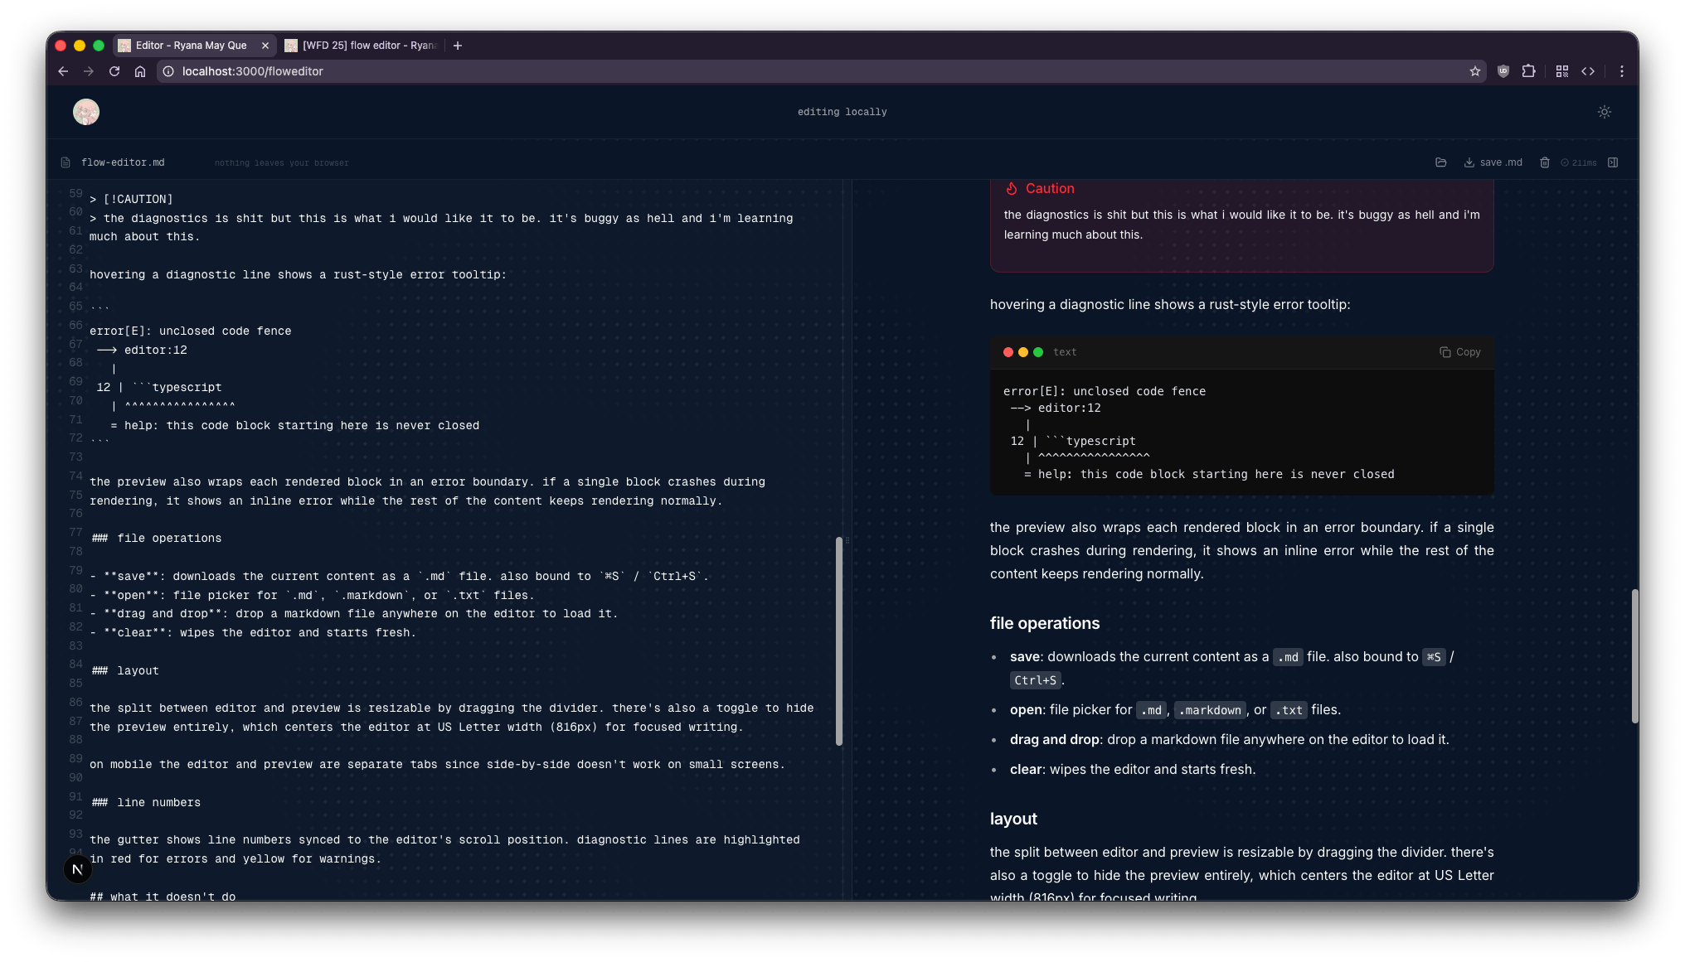Click the 211ms render time indicator

[1579, 163]
